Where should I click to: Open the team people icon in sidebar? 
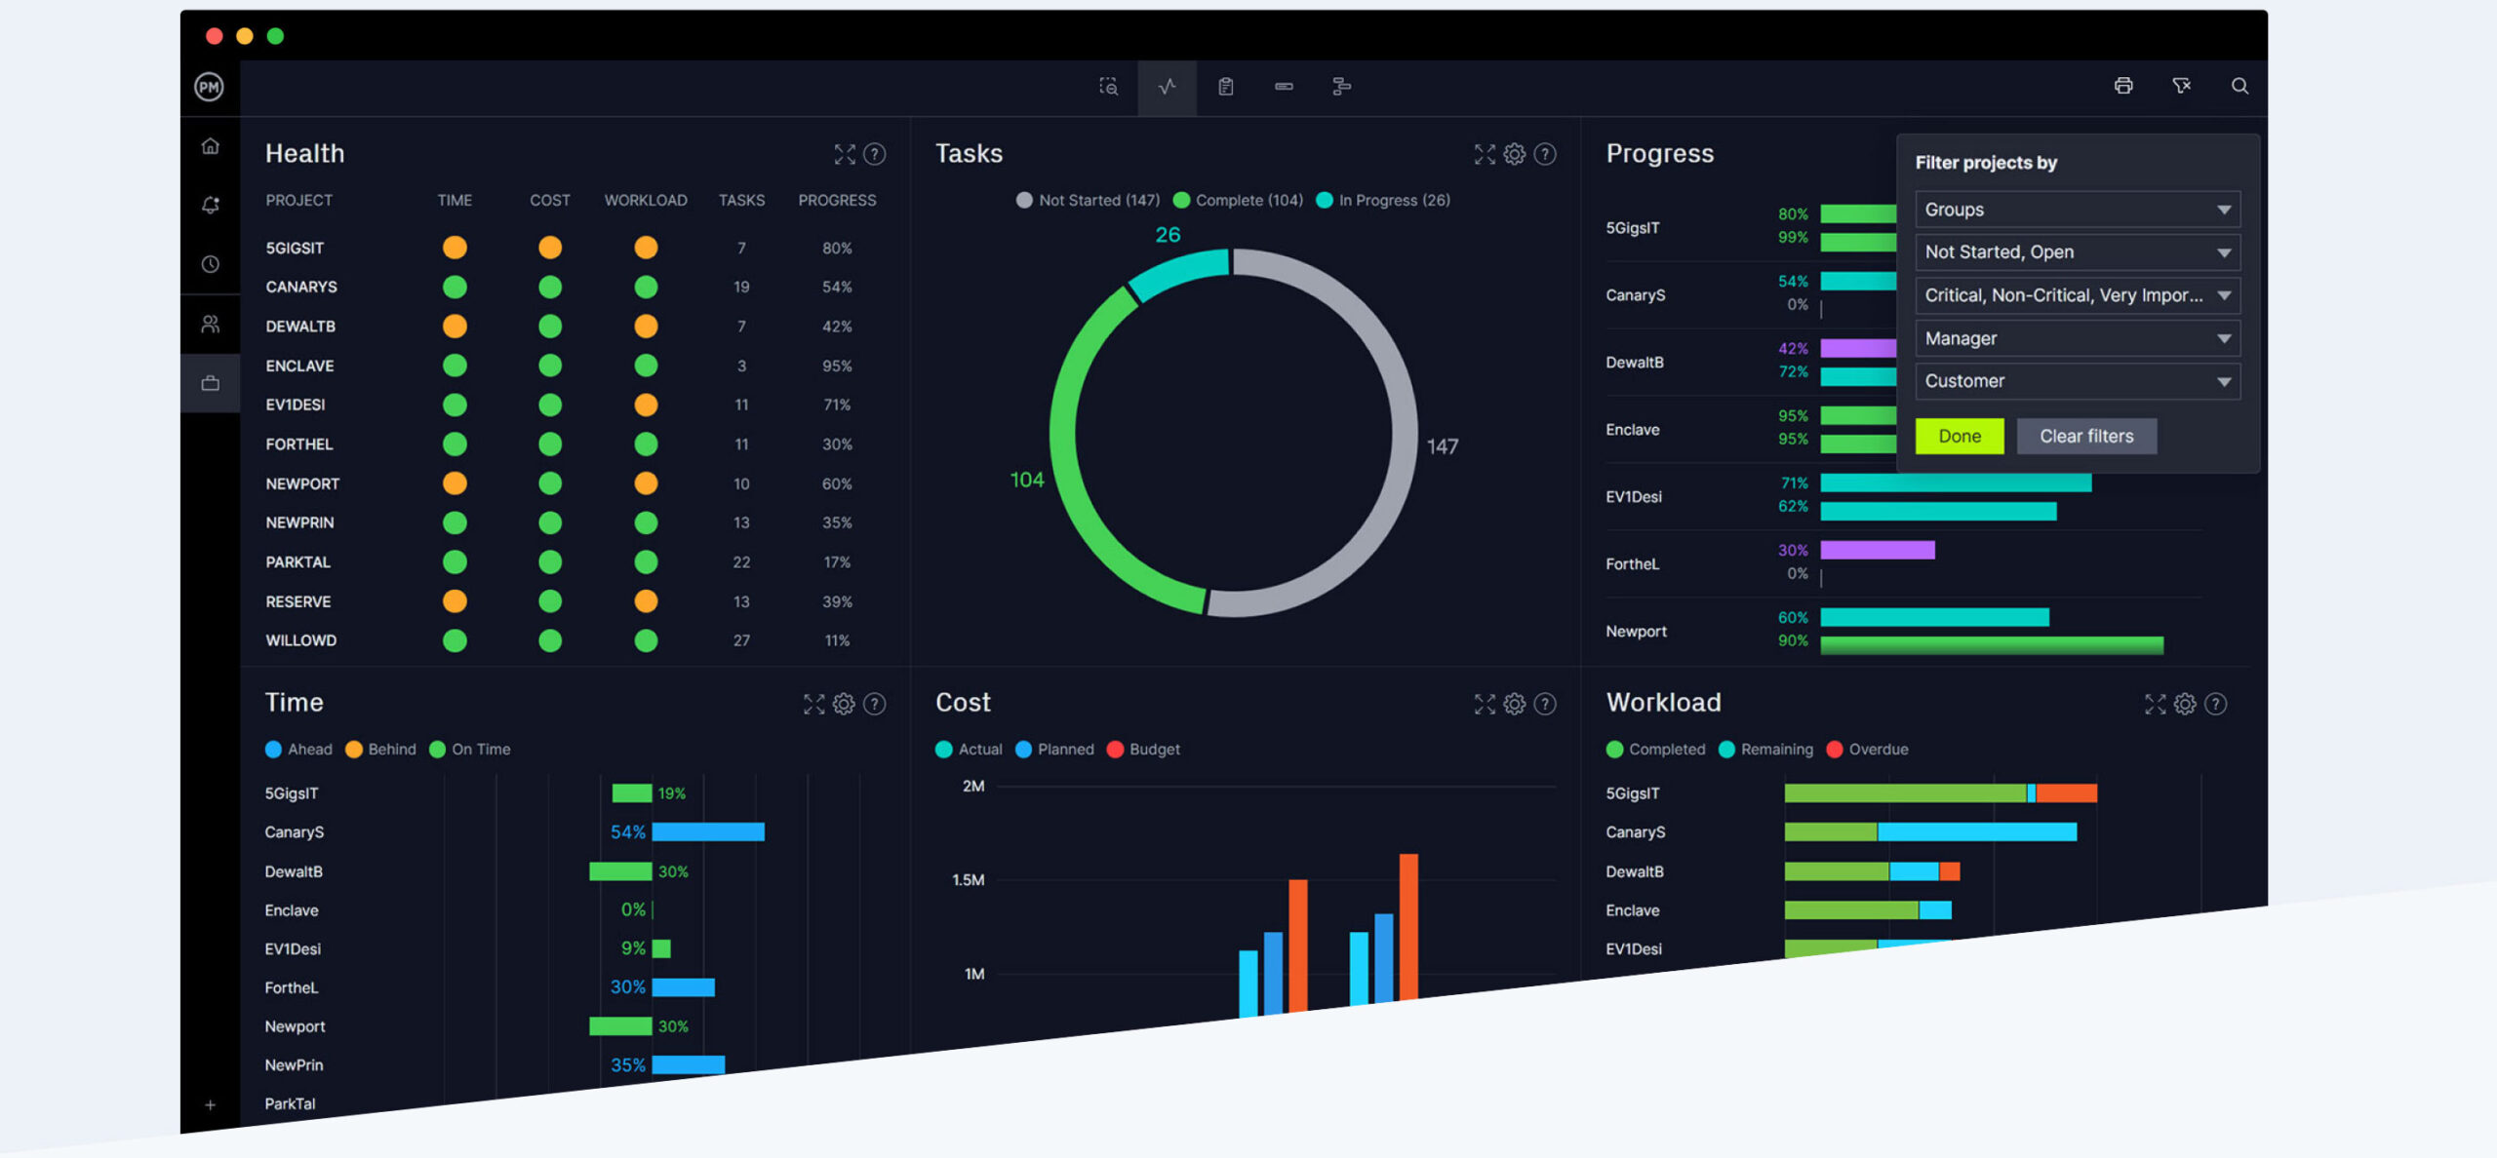[210, 324]
